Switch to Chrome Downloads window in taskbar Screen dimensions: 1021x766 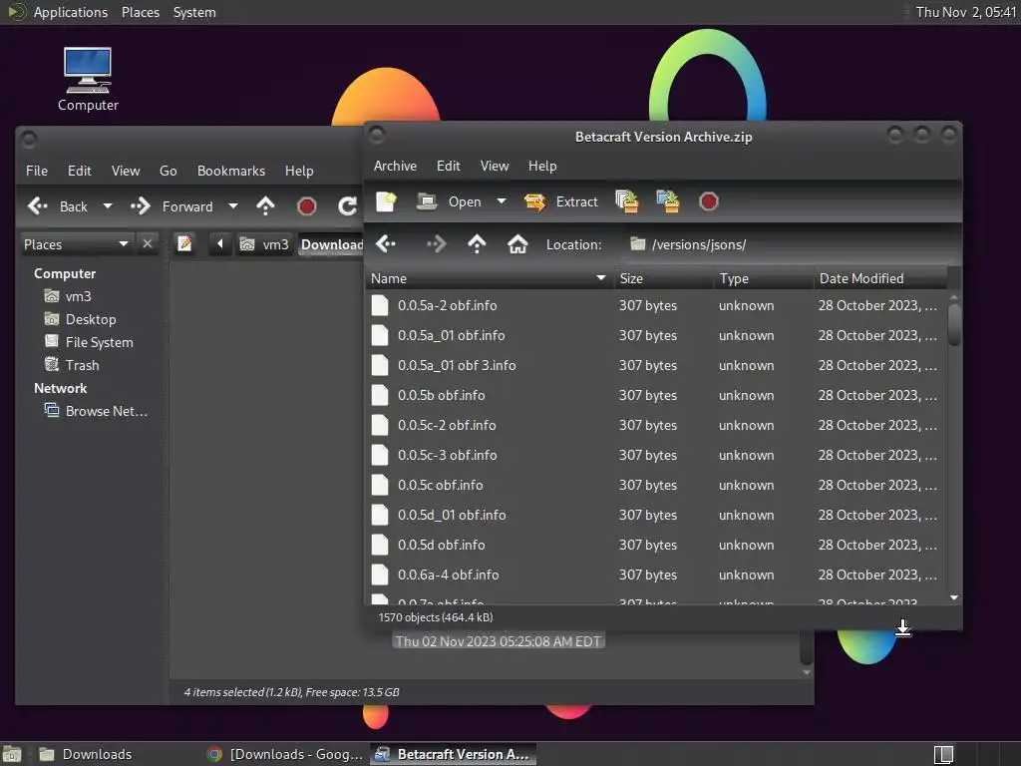point(284,754)
